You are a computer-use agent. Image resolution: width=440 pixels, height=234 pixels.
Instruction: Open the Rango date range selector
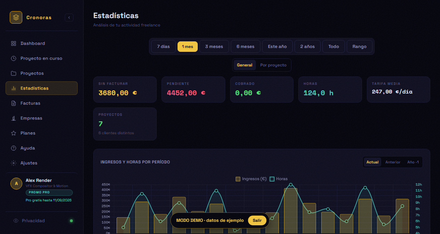pos(359,47)
